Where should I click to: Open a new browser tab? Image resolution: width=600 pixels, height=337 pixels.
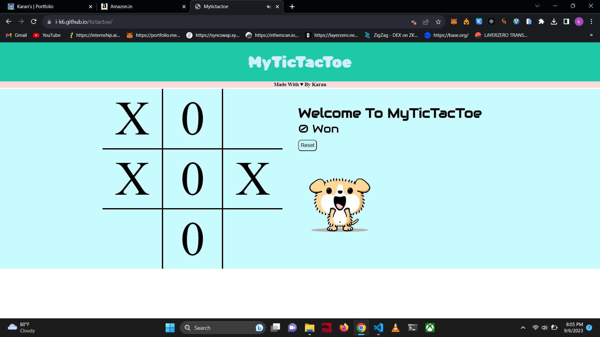click(292, 7)
